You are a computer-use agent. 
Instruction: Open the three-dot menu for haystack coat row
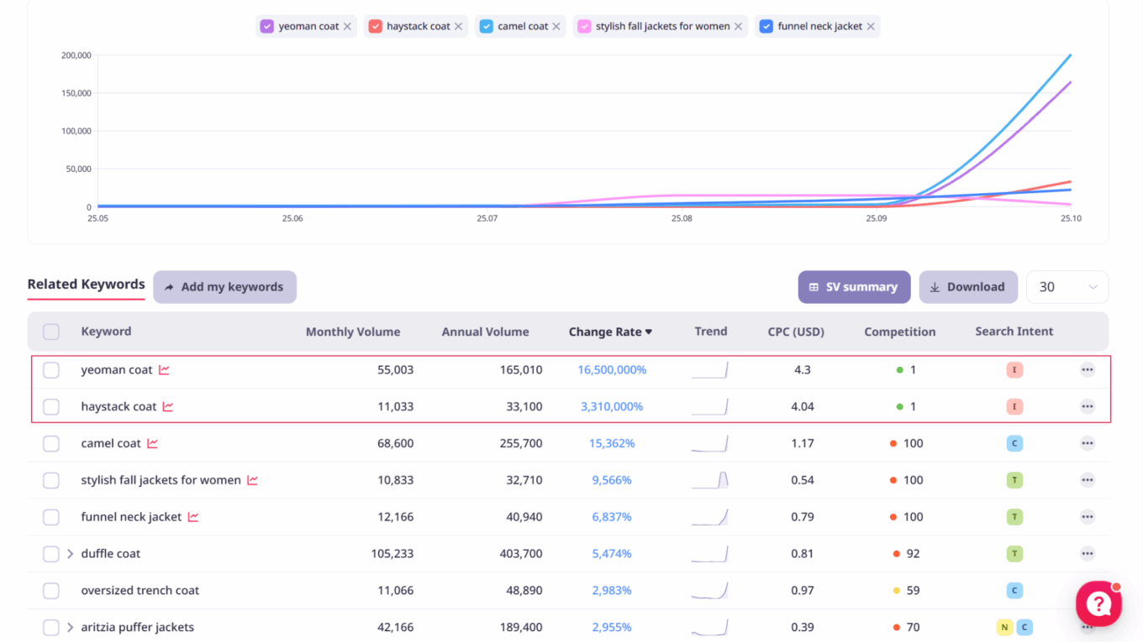pyautogui.click(x=1087, y=407)
